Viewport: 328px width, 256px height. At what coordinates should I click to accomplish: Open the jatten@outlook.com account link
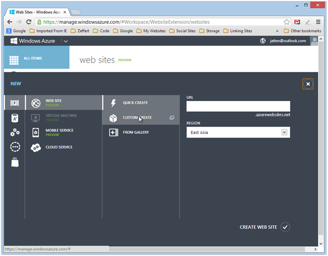tap(288, 41)
